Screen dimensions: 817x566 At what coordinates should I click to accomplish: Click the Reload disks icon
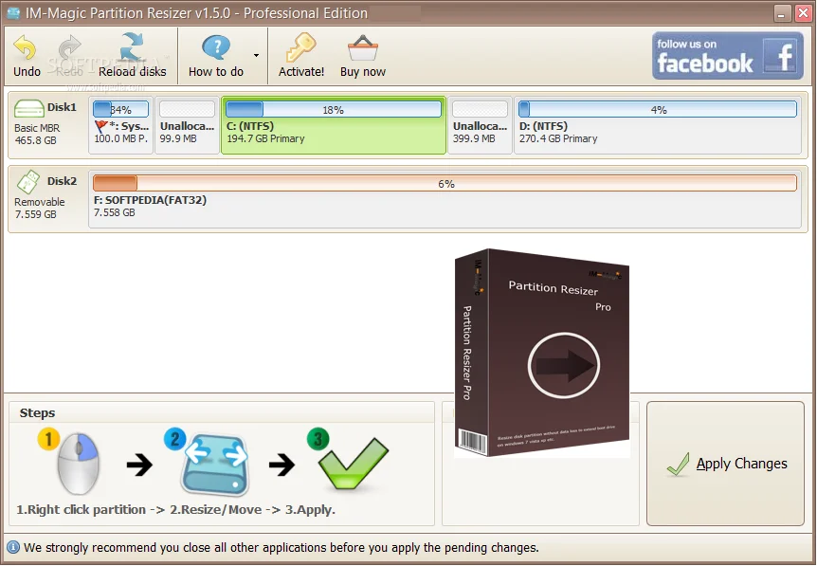[x=132, y=47]
